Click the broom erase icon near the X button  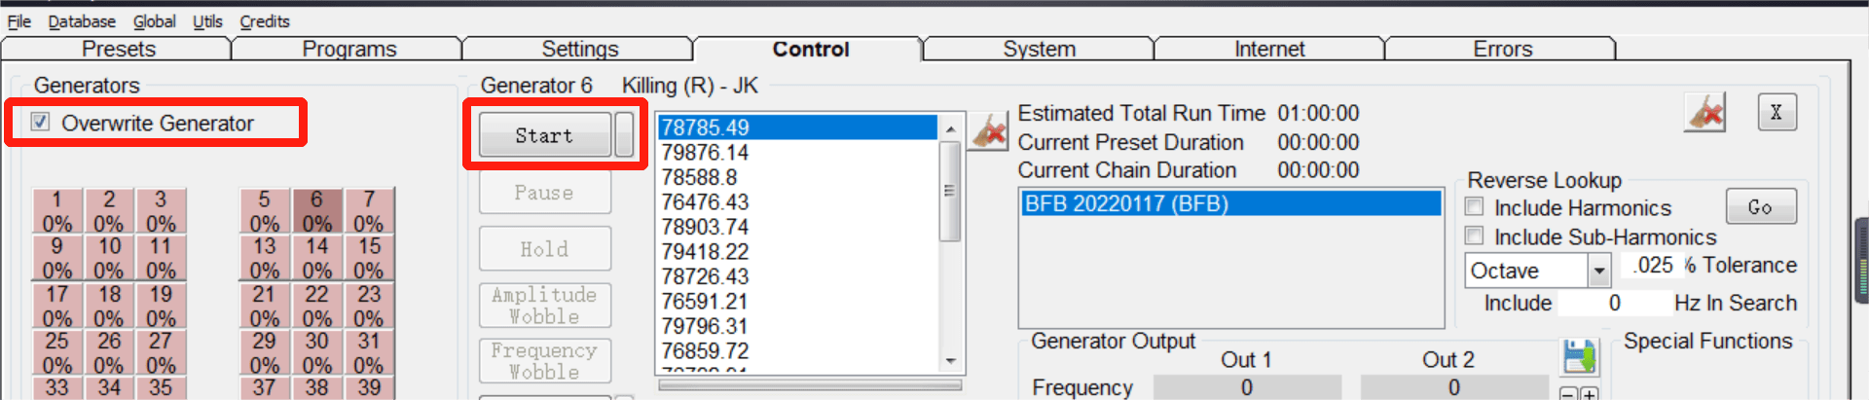click(x=1705, y=113)
